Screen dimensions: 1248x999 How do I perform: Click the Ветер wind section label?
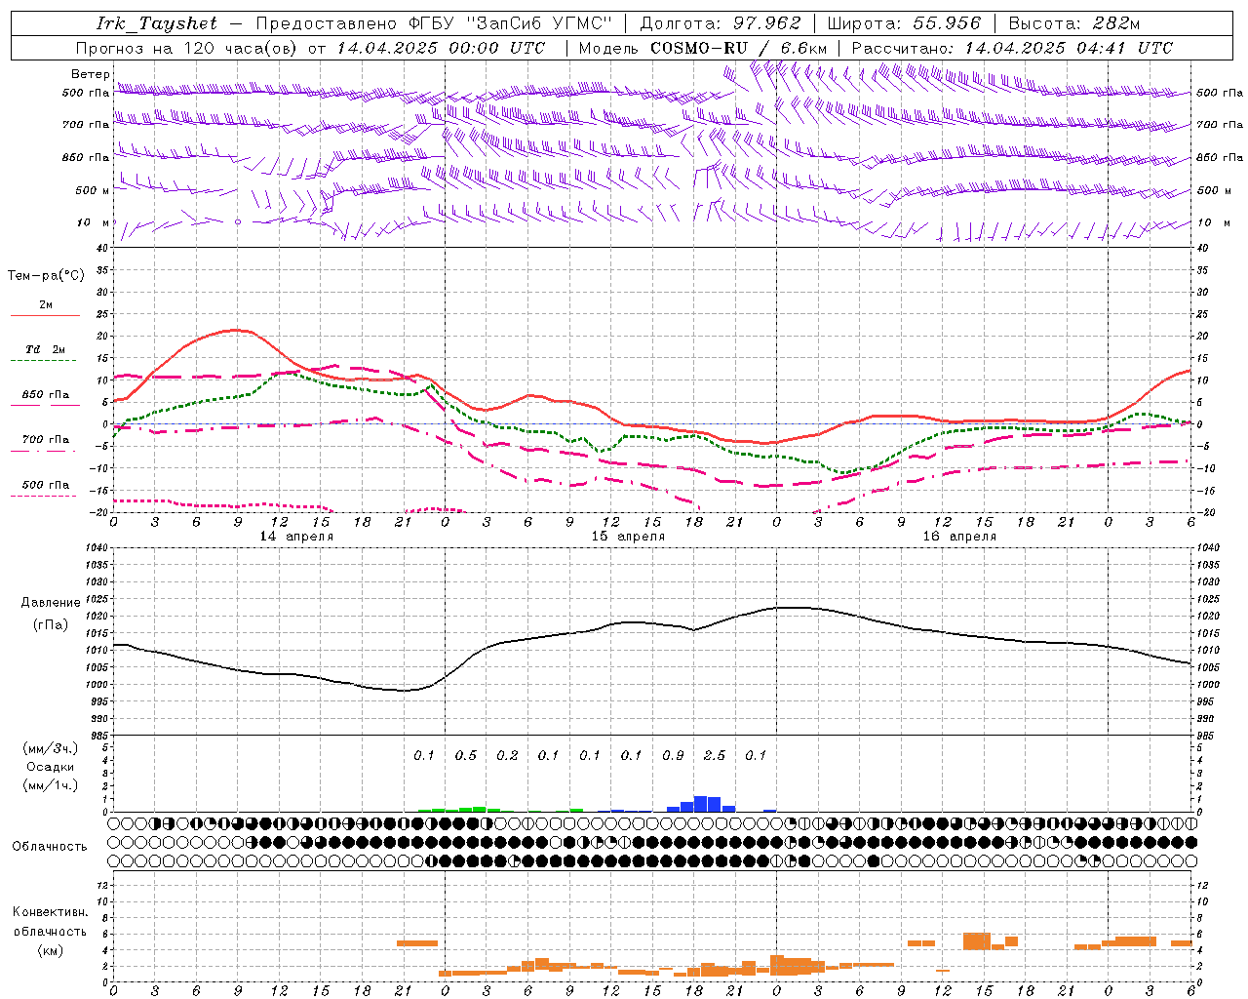click(x=91, y=74)
